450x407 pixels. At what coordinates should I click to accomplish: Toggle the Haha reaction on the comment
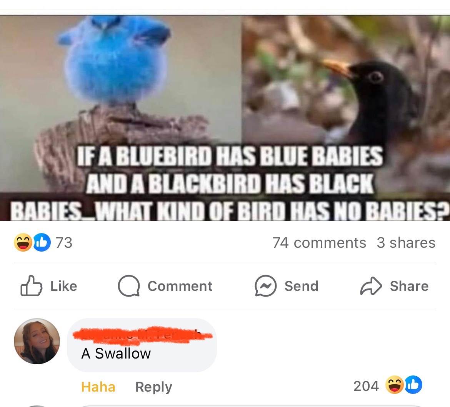click(x=98, y=387)
